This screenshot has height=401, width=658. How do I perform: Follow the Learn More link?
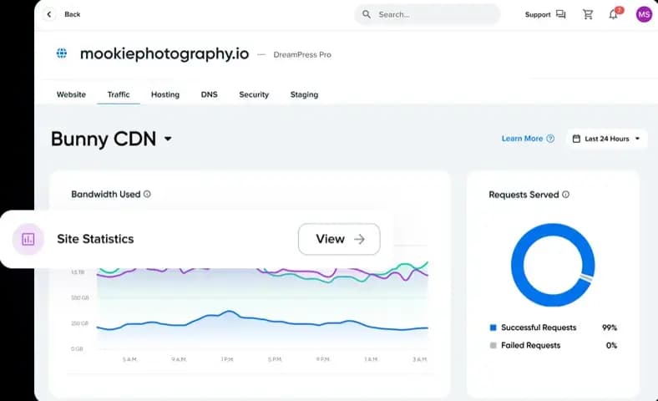tap(522, 139)
